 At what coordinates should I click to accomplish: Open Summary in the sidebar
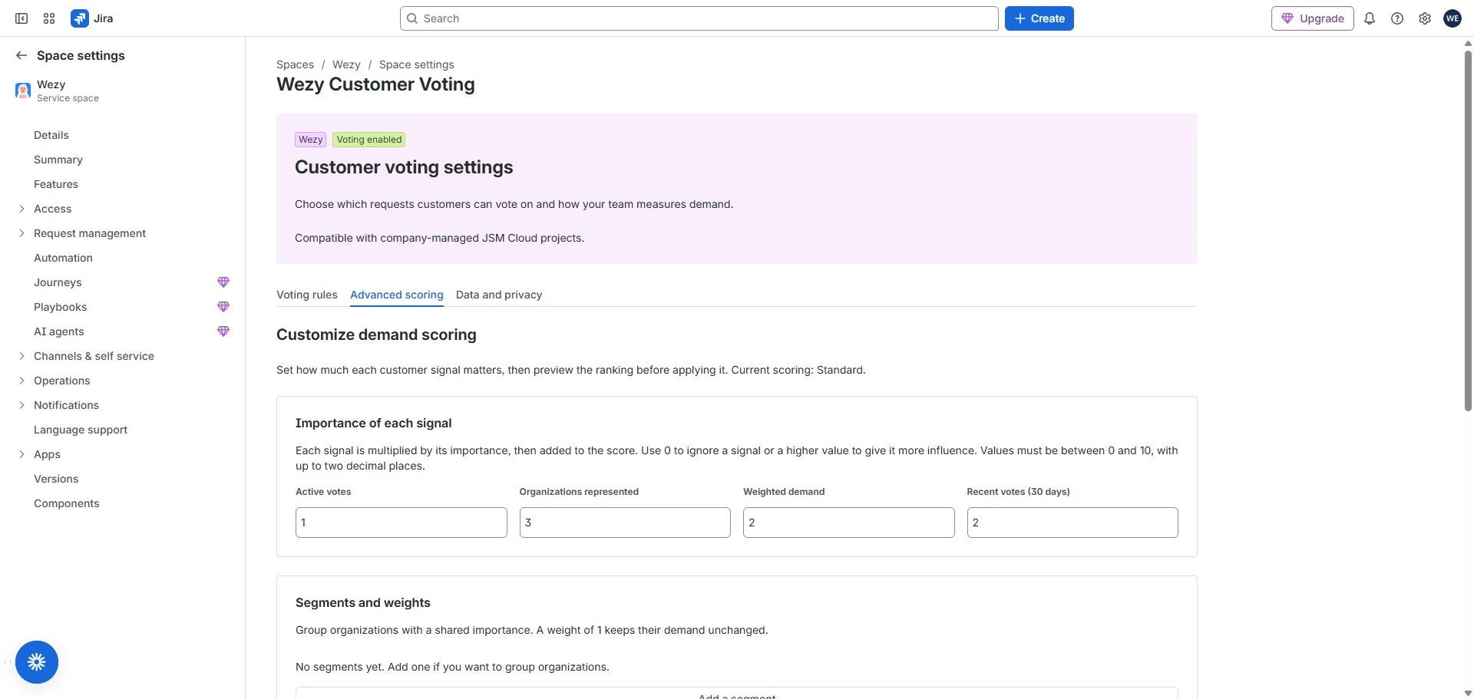tap(58, 160)
